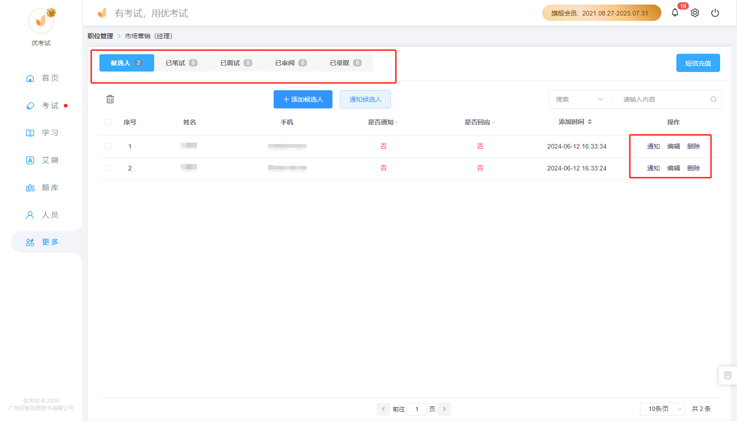Click the 手机 column header

tap(287, 122)
